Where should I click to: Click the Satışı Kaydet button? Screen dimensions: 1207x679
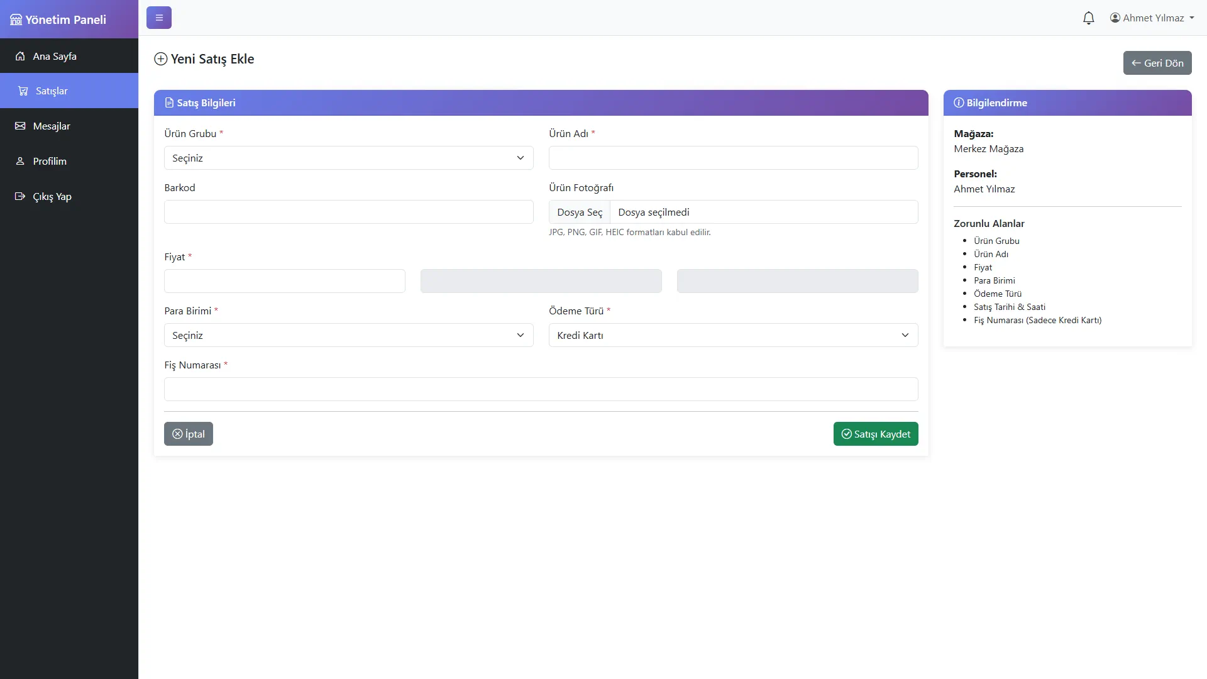point(876,434)
